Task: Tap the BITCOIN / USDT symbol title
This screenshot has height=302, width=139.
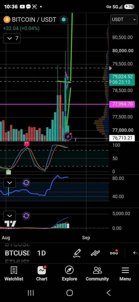Action: [x=34, y=19]
